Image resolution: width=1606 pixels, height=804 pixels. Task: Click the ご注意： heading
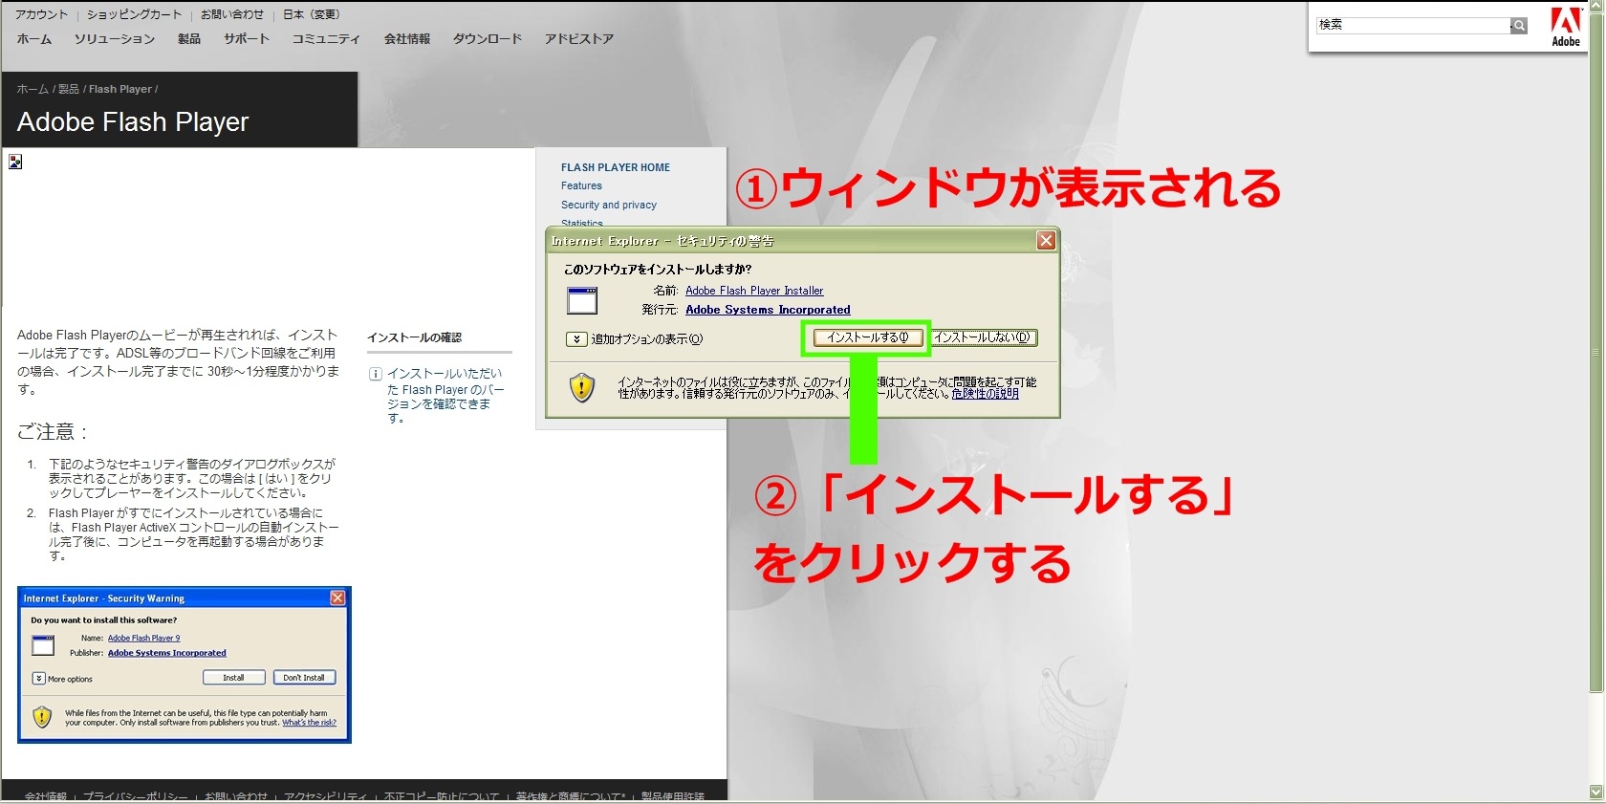53,432
